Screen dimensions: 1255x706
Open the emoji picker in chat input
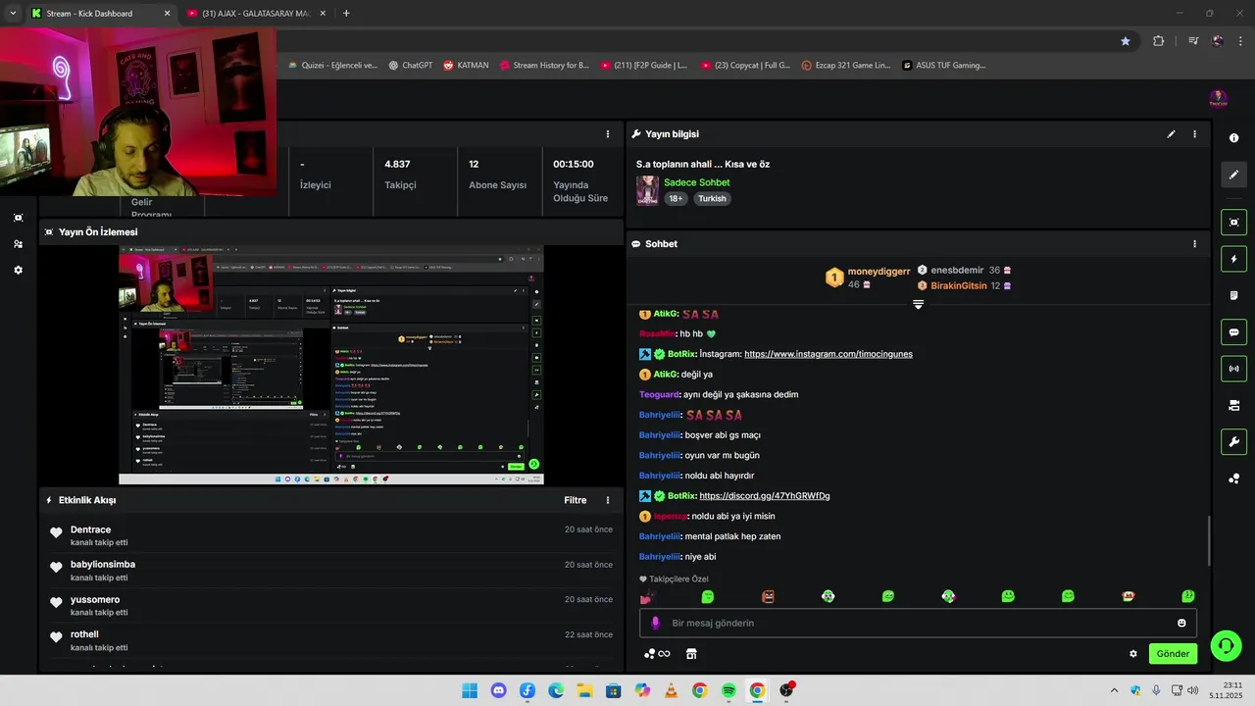pos(1181,623)
